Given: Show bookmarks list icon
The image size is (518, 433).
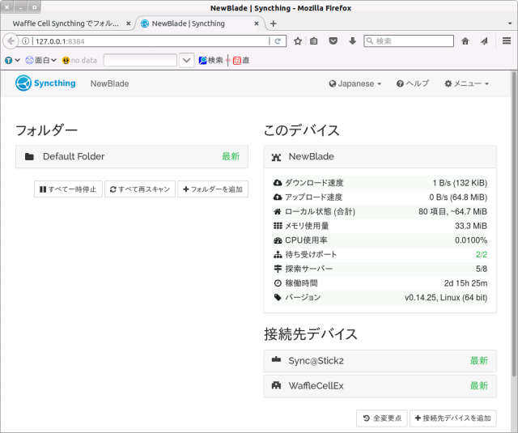Looking at the screenshot, I should point(314,41).
